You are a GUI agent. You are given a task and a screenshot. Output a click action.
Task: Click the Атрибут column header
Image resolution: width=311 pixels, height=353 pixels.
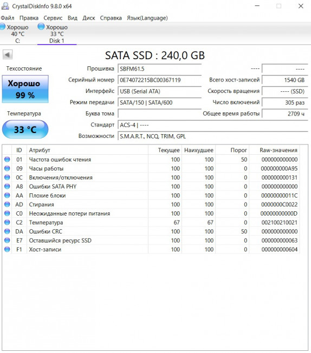click(x=87, y=150)
